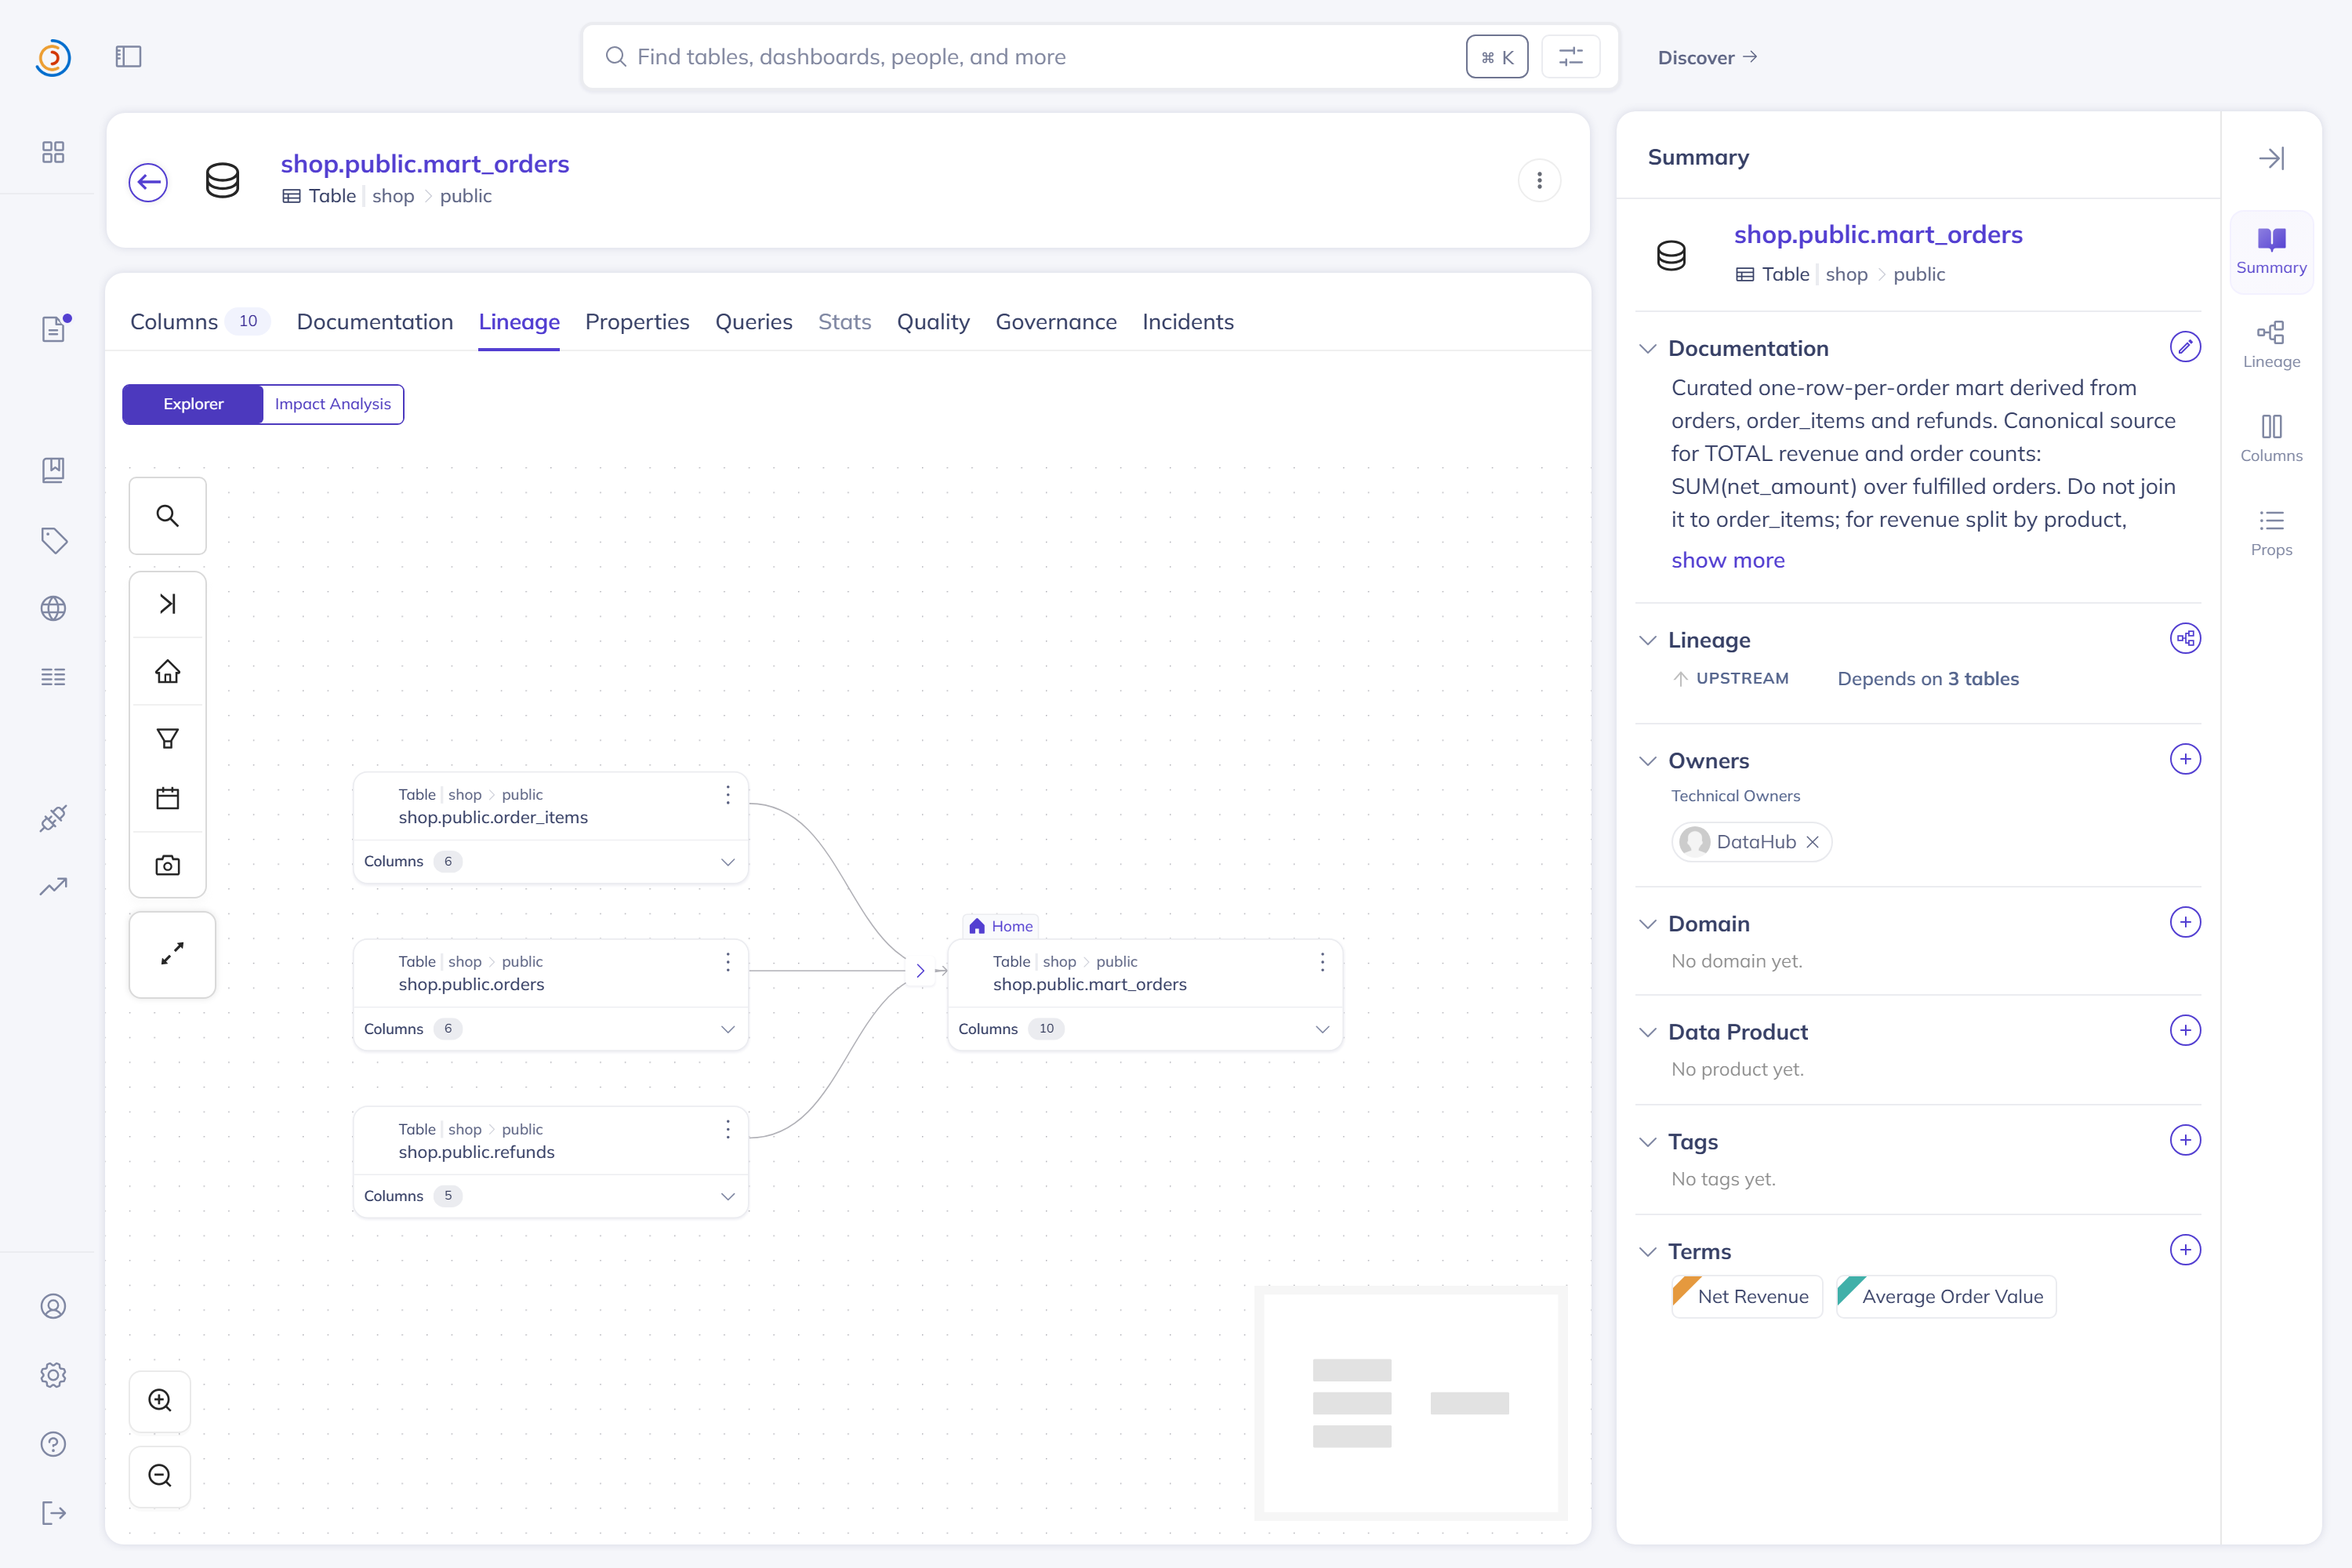Click the lineage collapse-to-end arrow tool
This screenshot has height=1568, width=2352.
point(168,604)
